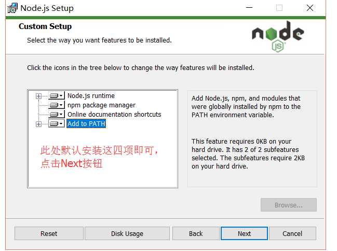Open the Add to PATH install-option icon
Viewport: 337px width, 251px height.
click(56, 124)
